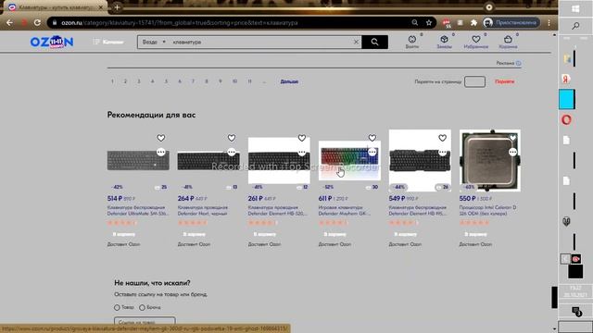Open the Windows notification center
593x333 pixels.
coord(576,312)
